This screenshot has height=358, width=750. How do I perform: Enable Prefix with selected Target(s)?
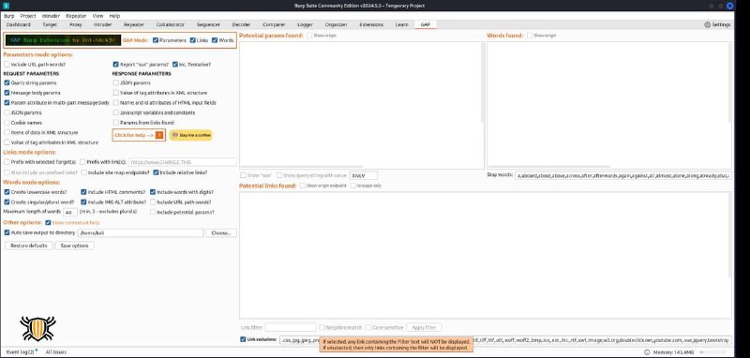coord(7,162)
